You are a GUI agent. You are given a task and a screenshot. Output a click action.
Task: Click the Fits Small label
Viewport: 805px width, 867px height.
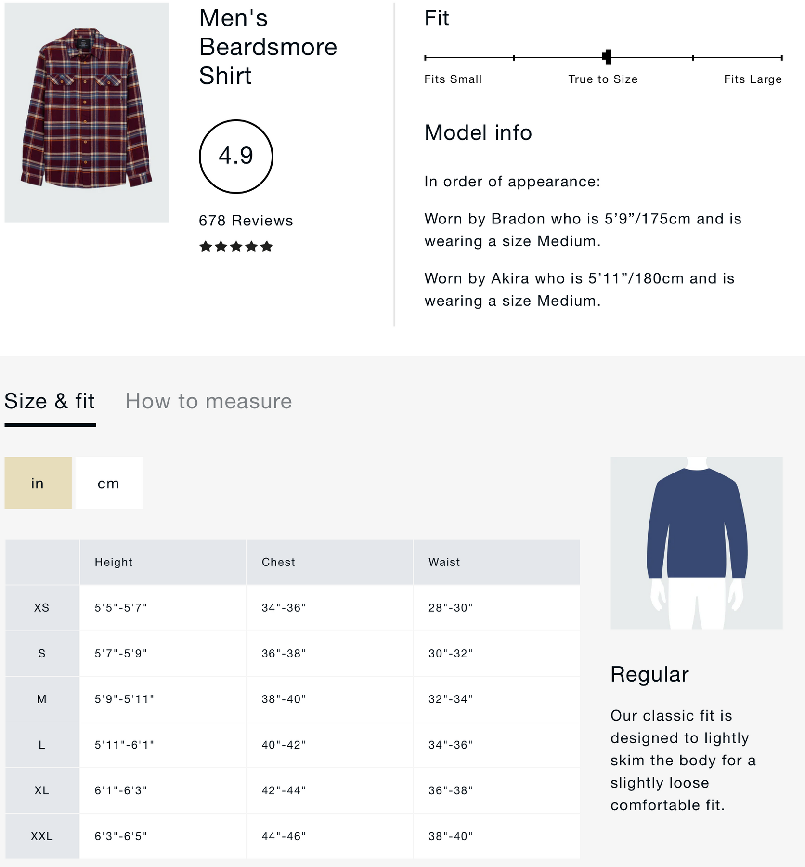[x=453, y=79]
